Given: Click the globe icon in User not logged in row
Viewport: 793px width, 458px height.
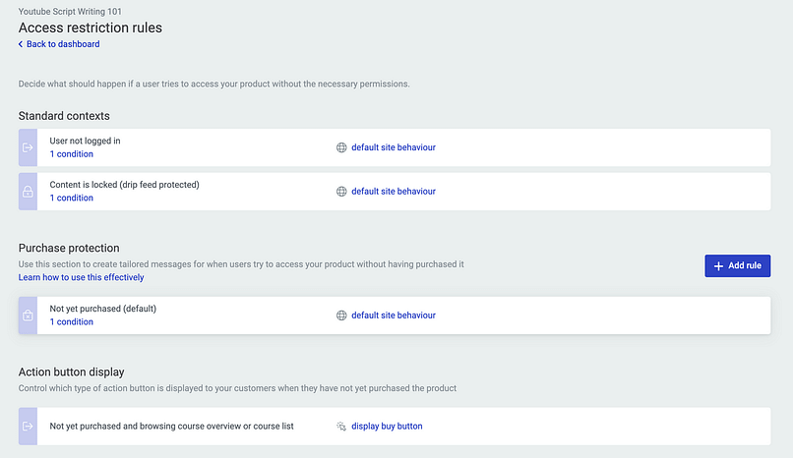Looking at the screenshot, I should pyautogui.click(x=341, y=147).
